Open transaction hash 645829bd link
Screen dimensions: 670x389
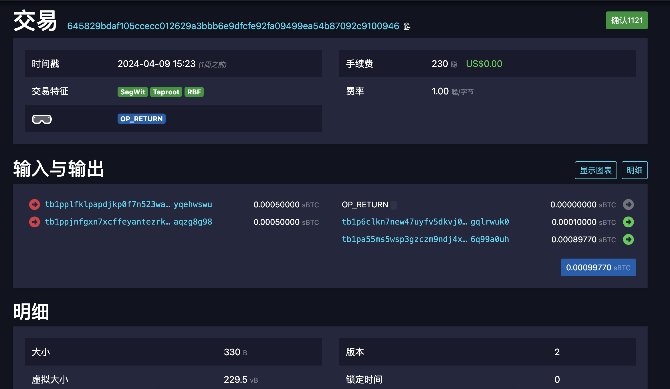(233, 26)
